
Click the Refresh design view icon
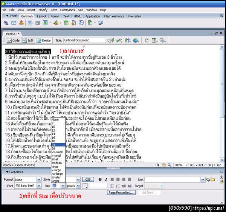(x=147, y=40)
